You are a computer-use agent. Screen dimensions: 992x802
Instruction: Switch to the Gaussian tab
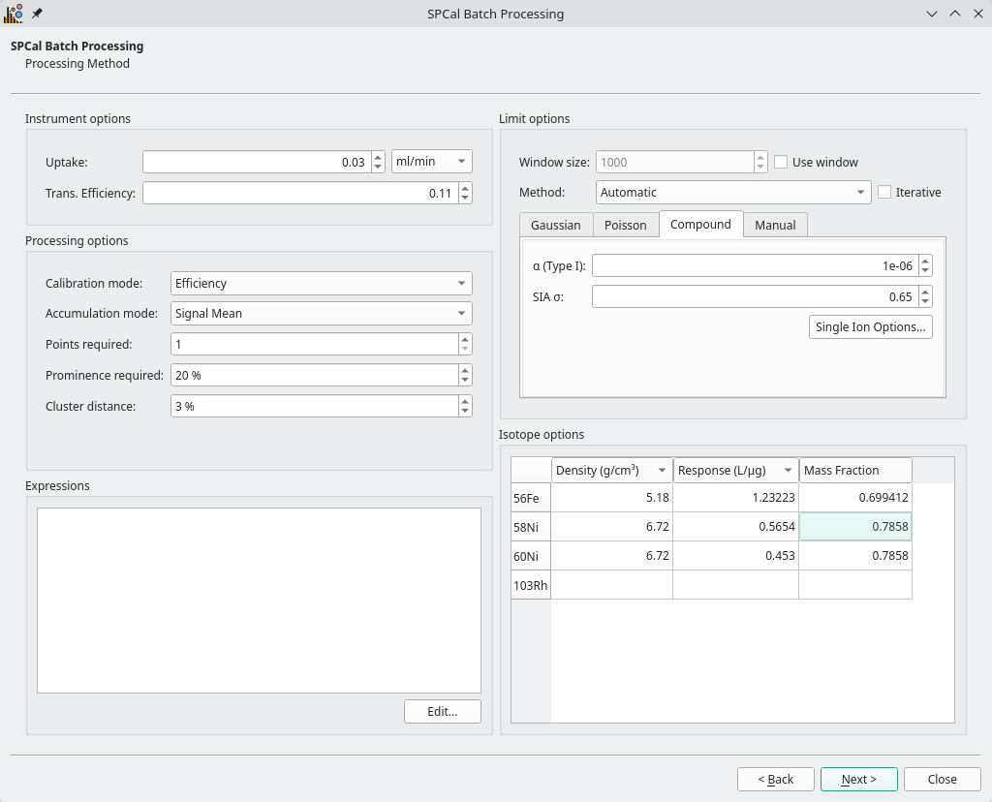tap(555, 225)
